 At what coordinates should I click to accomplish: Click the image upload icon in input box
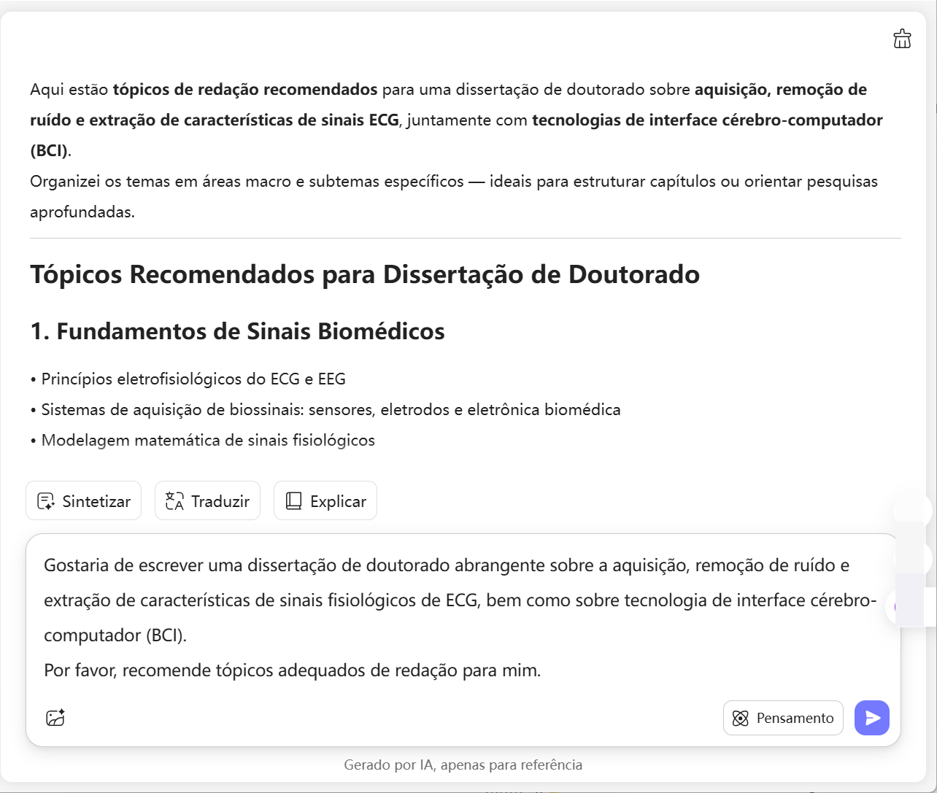(x=55, y=718)
